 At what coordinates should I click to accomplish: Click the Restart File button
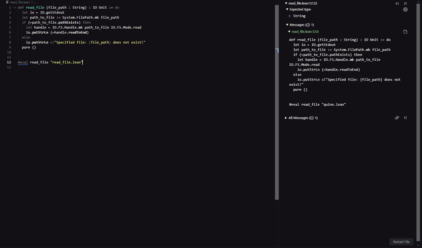[401, 242]
